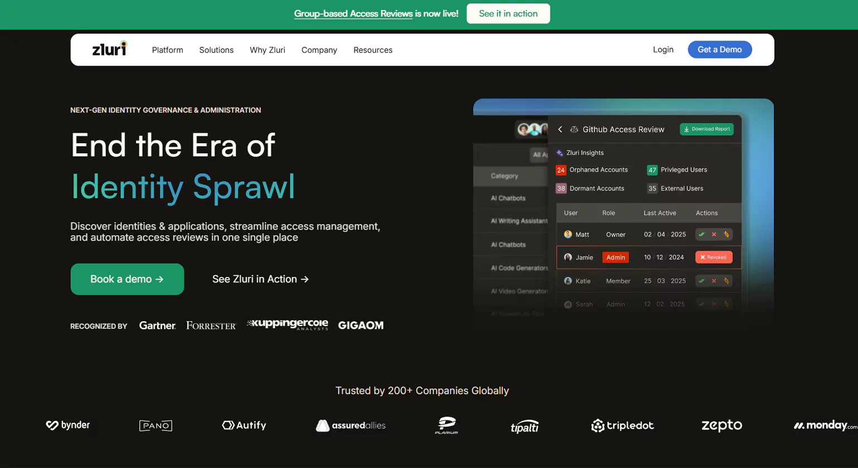This screenshot has height=468, width=858.
Task: Expand the Solutions navigation menu
Action: tap(216, 50)
